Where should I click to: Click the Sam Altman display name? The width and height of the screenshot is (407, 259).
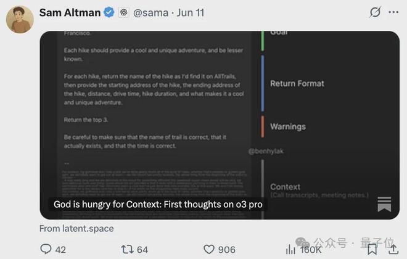(x=68, y=12)
